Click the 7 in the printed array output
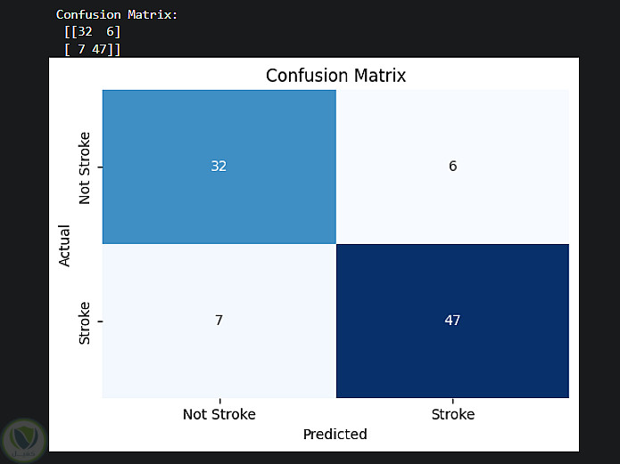The image size is (620, 464). point(79,49)
